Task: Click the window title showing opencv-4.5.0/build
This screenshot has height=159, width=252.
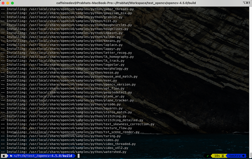Action: (x=126, y=3)
